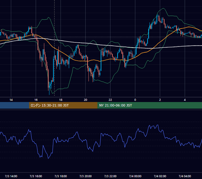Click the 20 hour label on upper axis

[x=86, y=100]
